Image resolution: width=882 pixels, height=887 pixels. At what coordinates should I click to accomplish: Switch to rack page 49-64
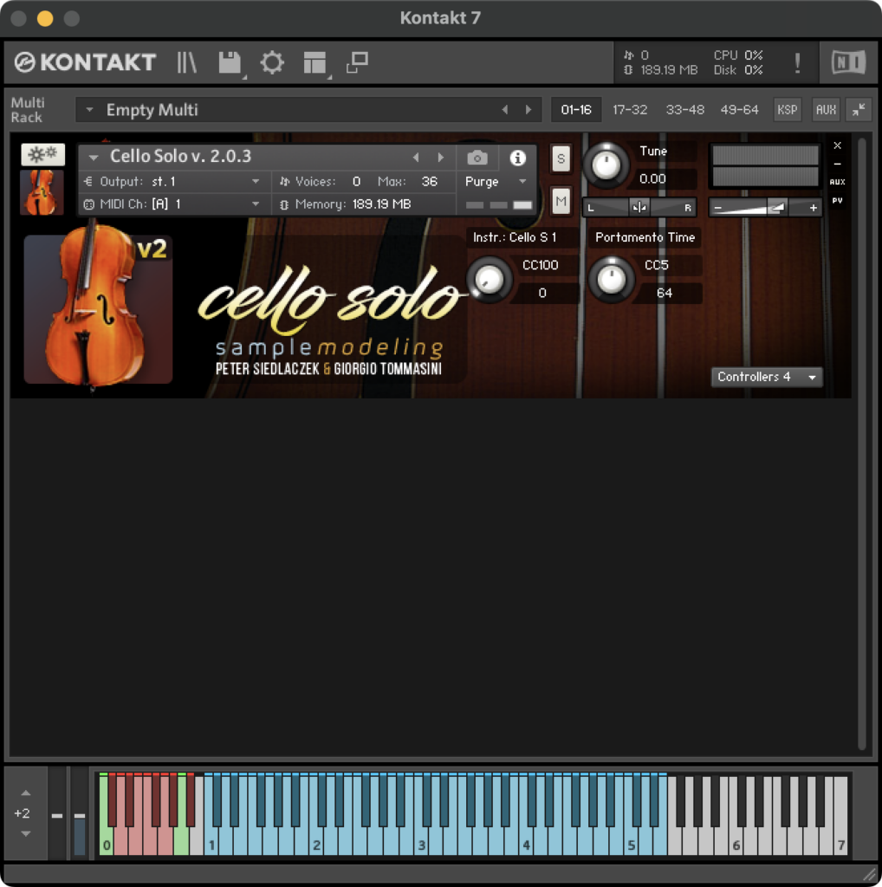coord(739,110)
